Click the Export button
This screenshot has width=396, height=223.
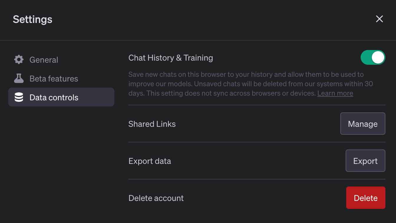point(365,161)
